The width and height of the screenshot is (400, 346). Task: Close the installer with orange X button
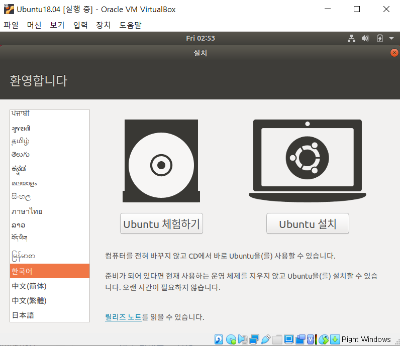394,53
